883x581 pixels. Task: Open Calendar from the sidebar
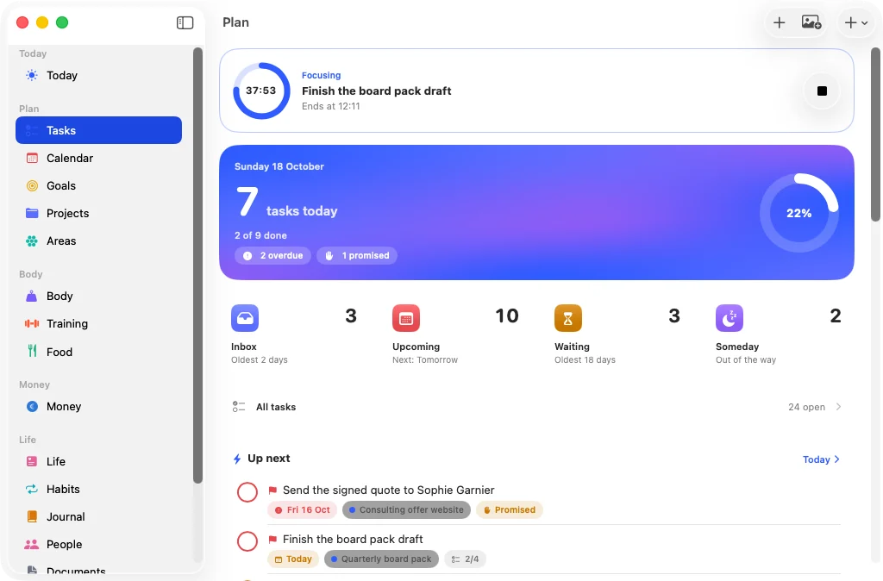98,159
